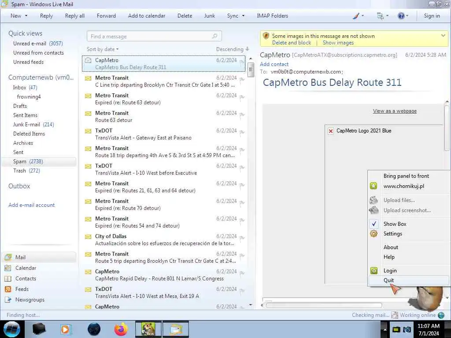Open IMAP Folders from toolbar
451x338 pixels.
272,16
